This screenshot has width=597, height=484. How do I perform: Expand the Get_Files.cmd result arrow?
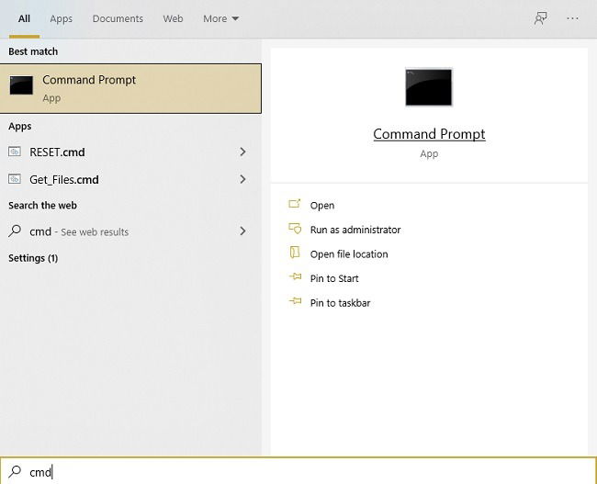[242, 179]
